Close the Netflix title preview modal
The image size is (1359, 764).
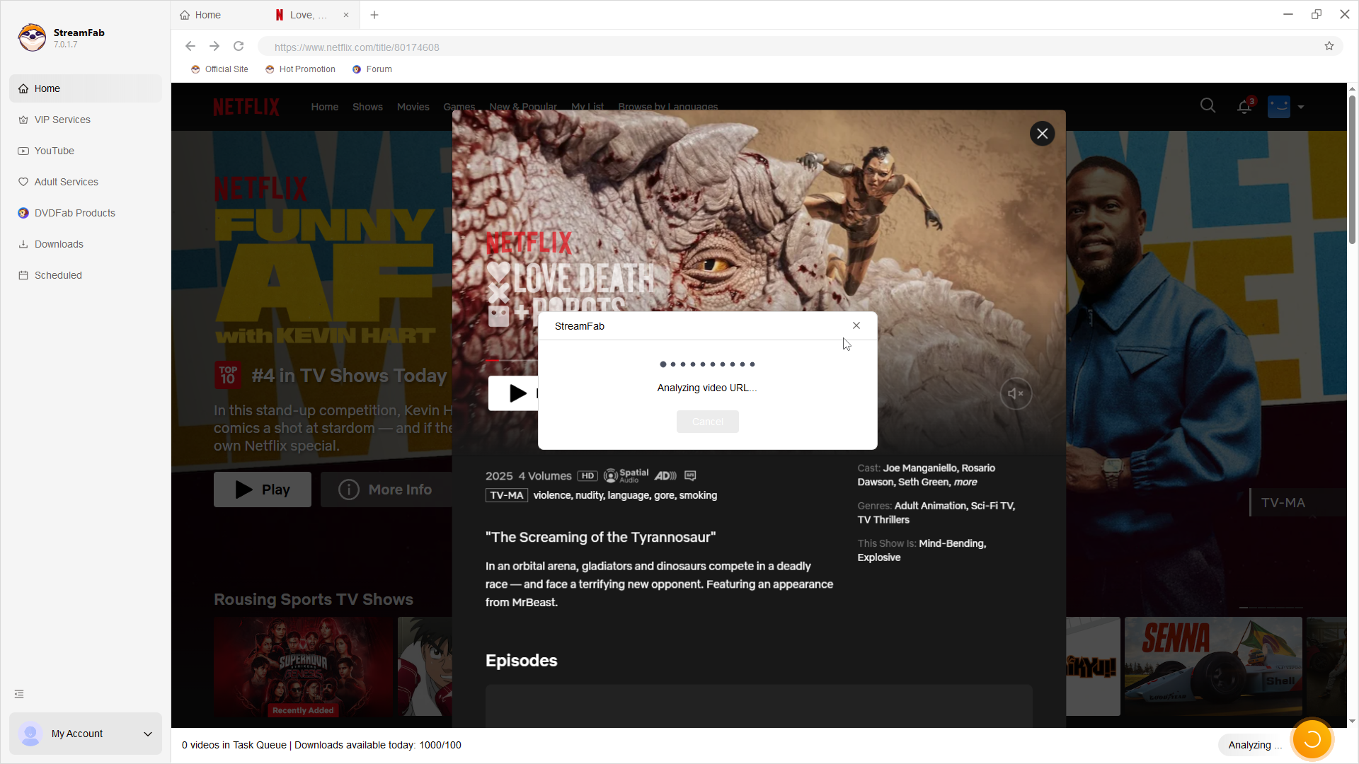tap(1043, 134)
